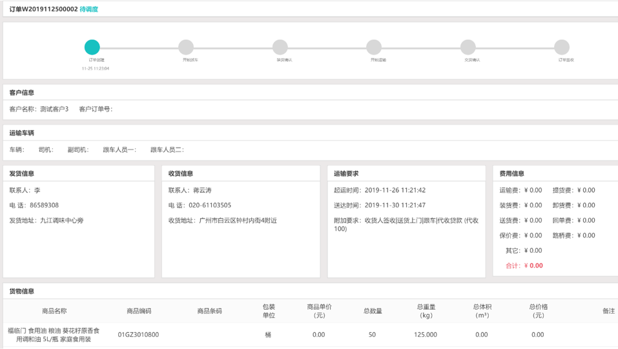Click the 订单签收 final step circle
This screenshot has width=618, height=349.
(x=562, y=47)
